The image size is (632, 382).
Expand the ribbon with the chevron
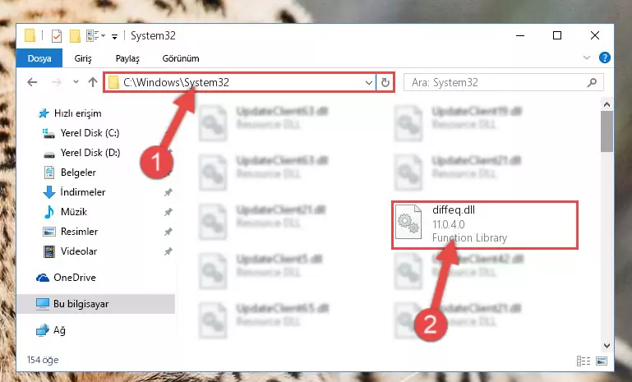point(587,58)
